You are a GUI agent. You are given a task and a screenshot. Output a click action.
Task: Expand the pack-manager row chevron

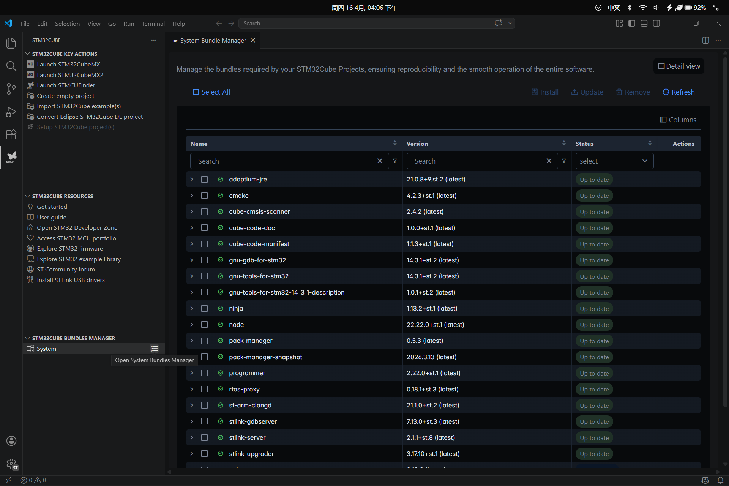click(192, 341)
